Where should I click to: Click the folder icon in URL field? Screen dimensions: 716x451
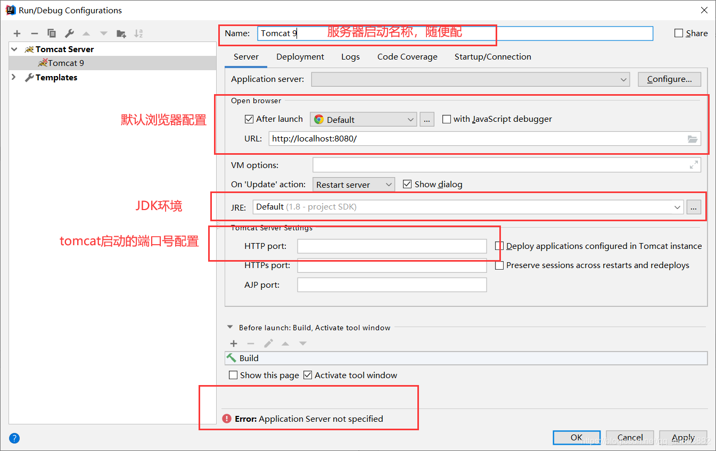point(692,139)
